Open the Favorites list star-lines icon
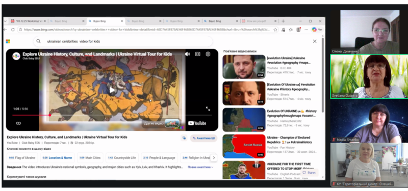The width and height of the screenshot is (408, 191). pos(291,30)
